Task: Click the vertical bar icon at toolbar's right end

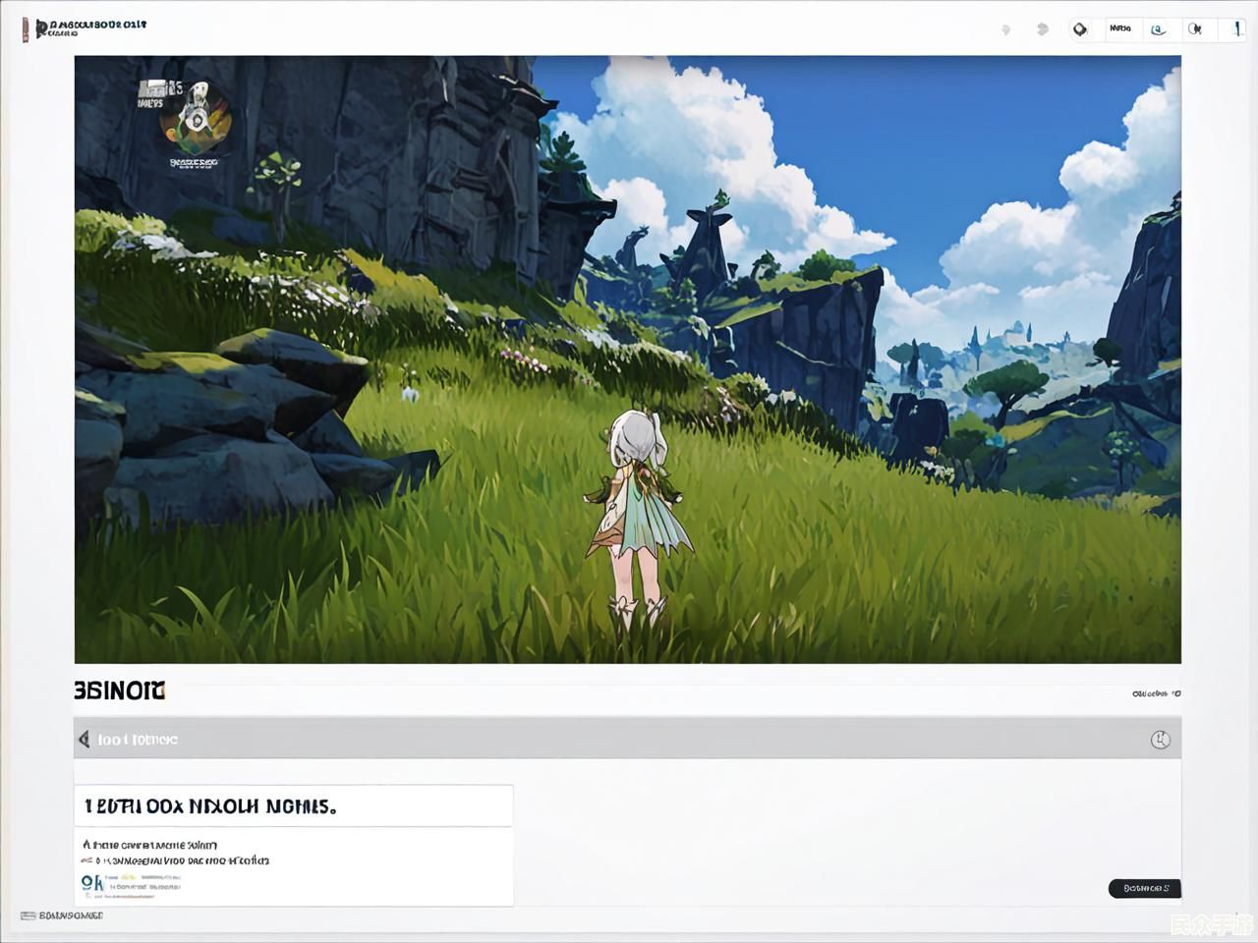Action: [1236, 29]
